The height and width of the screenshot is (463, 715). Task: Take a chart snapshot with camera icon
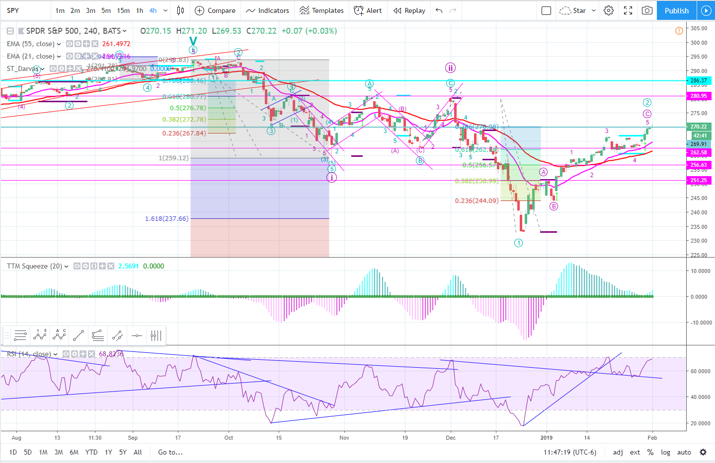click(x=647, y=10)
